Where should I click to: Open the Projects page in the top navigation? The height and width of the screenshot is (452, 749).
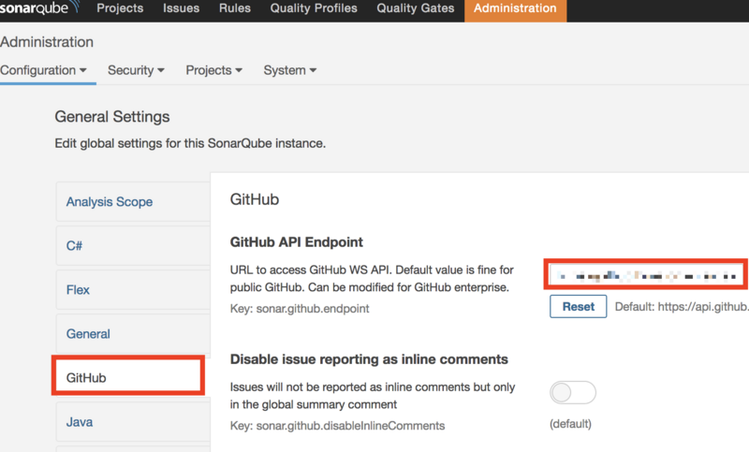click(x=120, y=8)
